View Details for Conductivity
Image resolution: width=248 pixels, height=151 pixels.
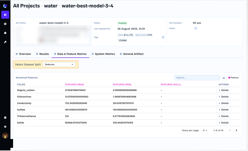tap(224, 103)
